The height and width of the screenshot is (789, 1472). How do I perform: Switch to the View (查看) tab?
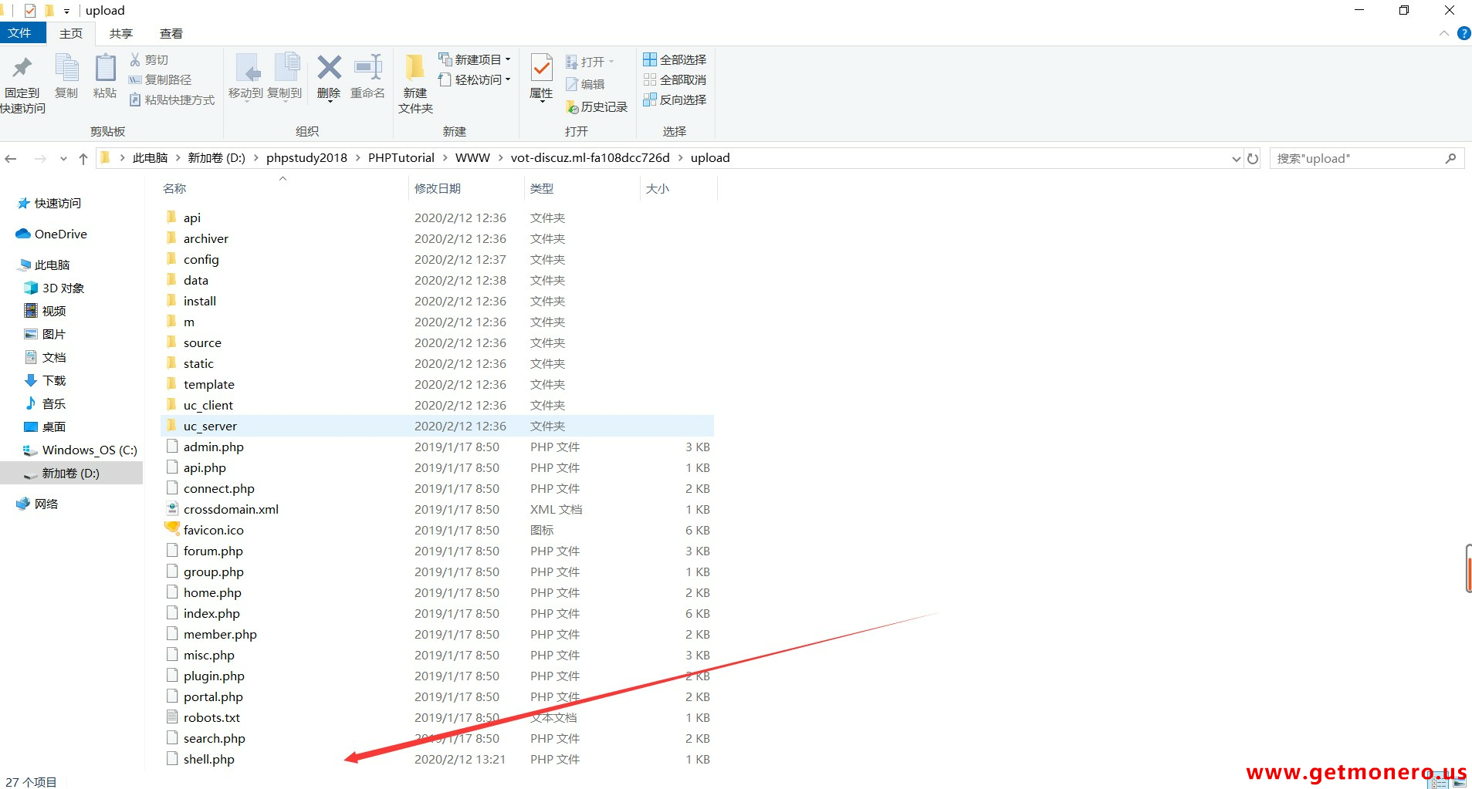171,33
